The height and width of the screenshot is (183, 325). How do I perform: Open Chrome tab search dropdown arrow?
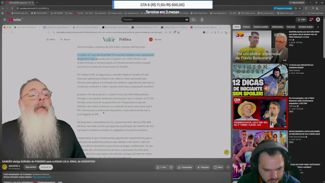tap(3, 3)
